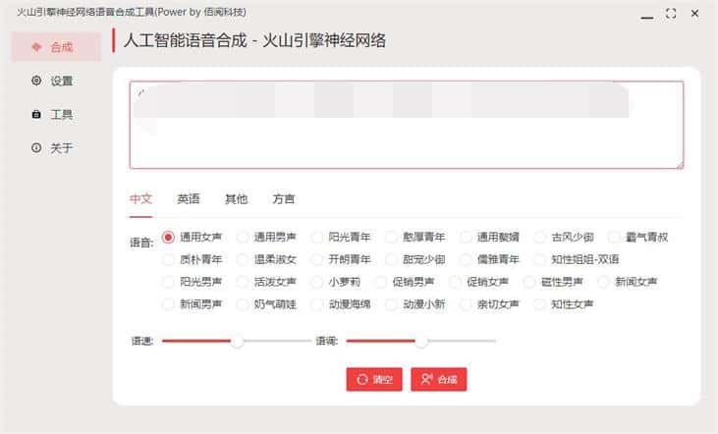The height and width of the screenshot is (434, 718).
Task: Select the 甜宠少御 voice
Action: click(415, 259)
